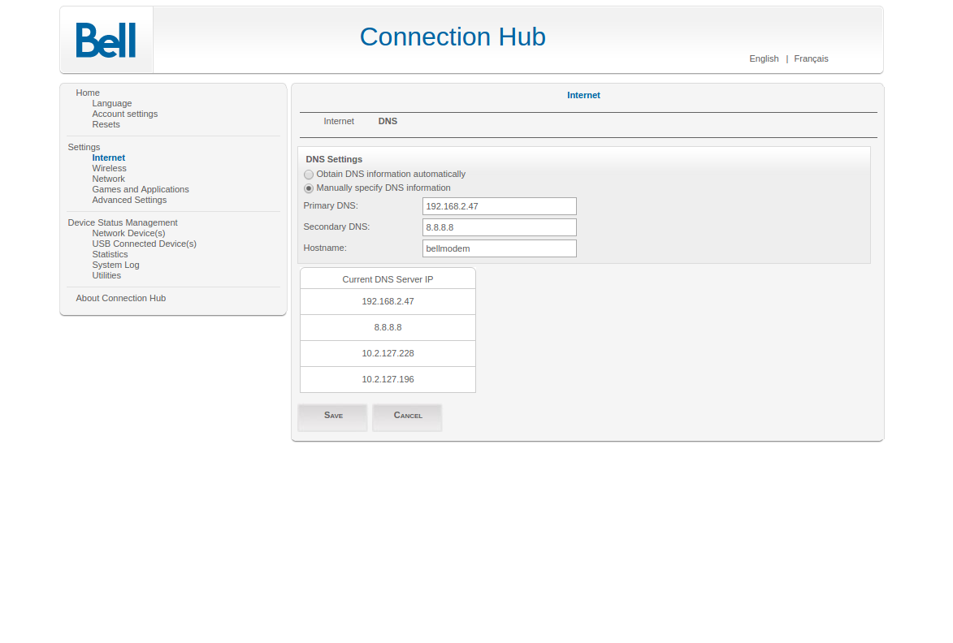
Task: Go to Account settings page
Action: 124,114
